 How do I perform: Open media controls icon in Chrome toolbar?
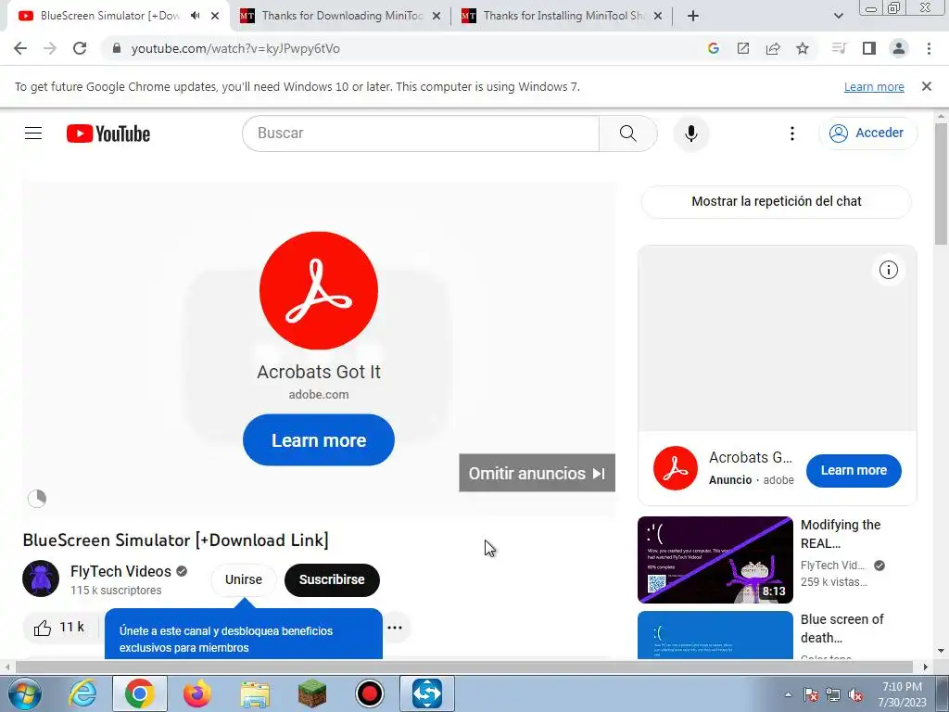tap(839, 48)
